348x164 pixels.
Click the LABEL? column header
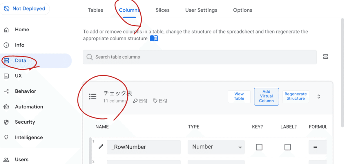[x=289, y=127]
